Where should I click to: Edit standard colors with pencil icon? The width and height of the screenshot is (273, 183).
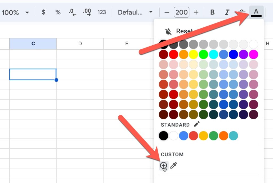(x=197, y=124)
